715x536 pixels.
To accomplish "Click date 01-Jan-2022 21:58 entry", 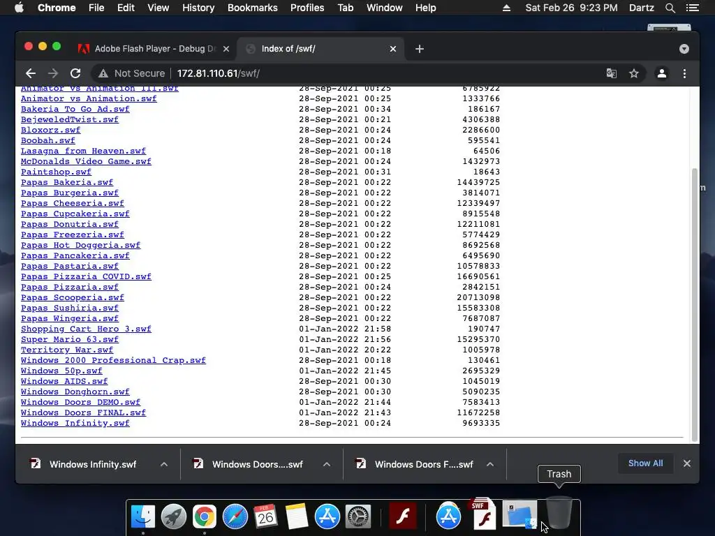I will click(345, 329).
